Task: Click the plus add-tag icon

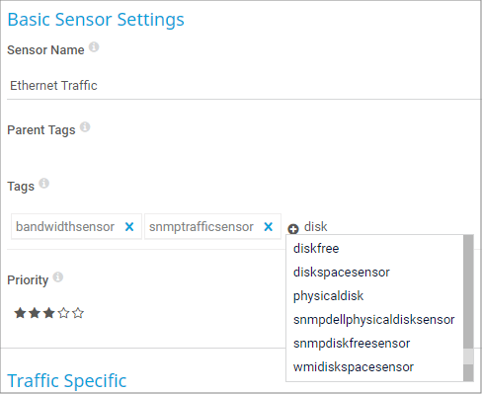Action: point(293,229)
